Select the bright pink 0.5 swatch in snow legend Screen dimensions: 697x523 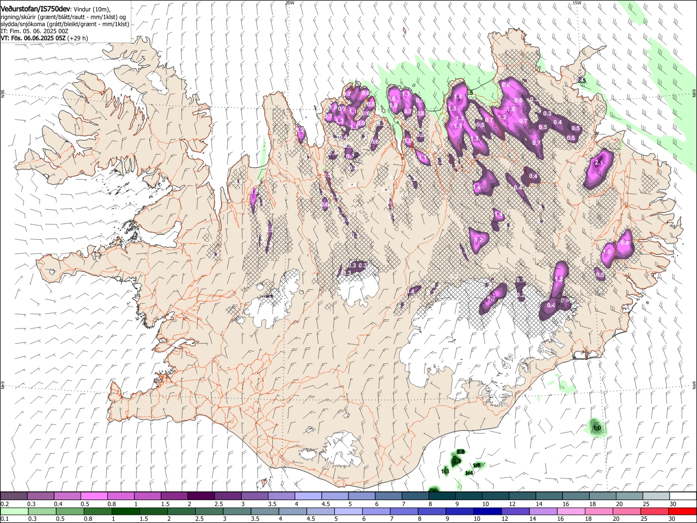(94, 496)
